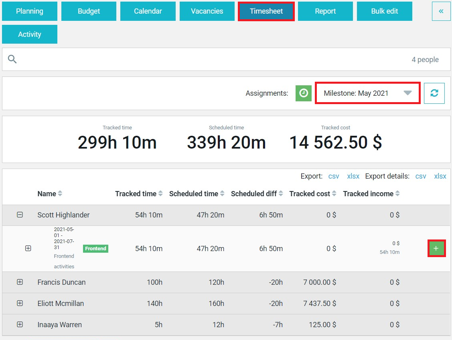452x340 pixels.
Task: Click the green plus add-time button
Action: coord(436,248)
